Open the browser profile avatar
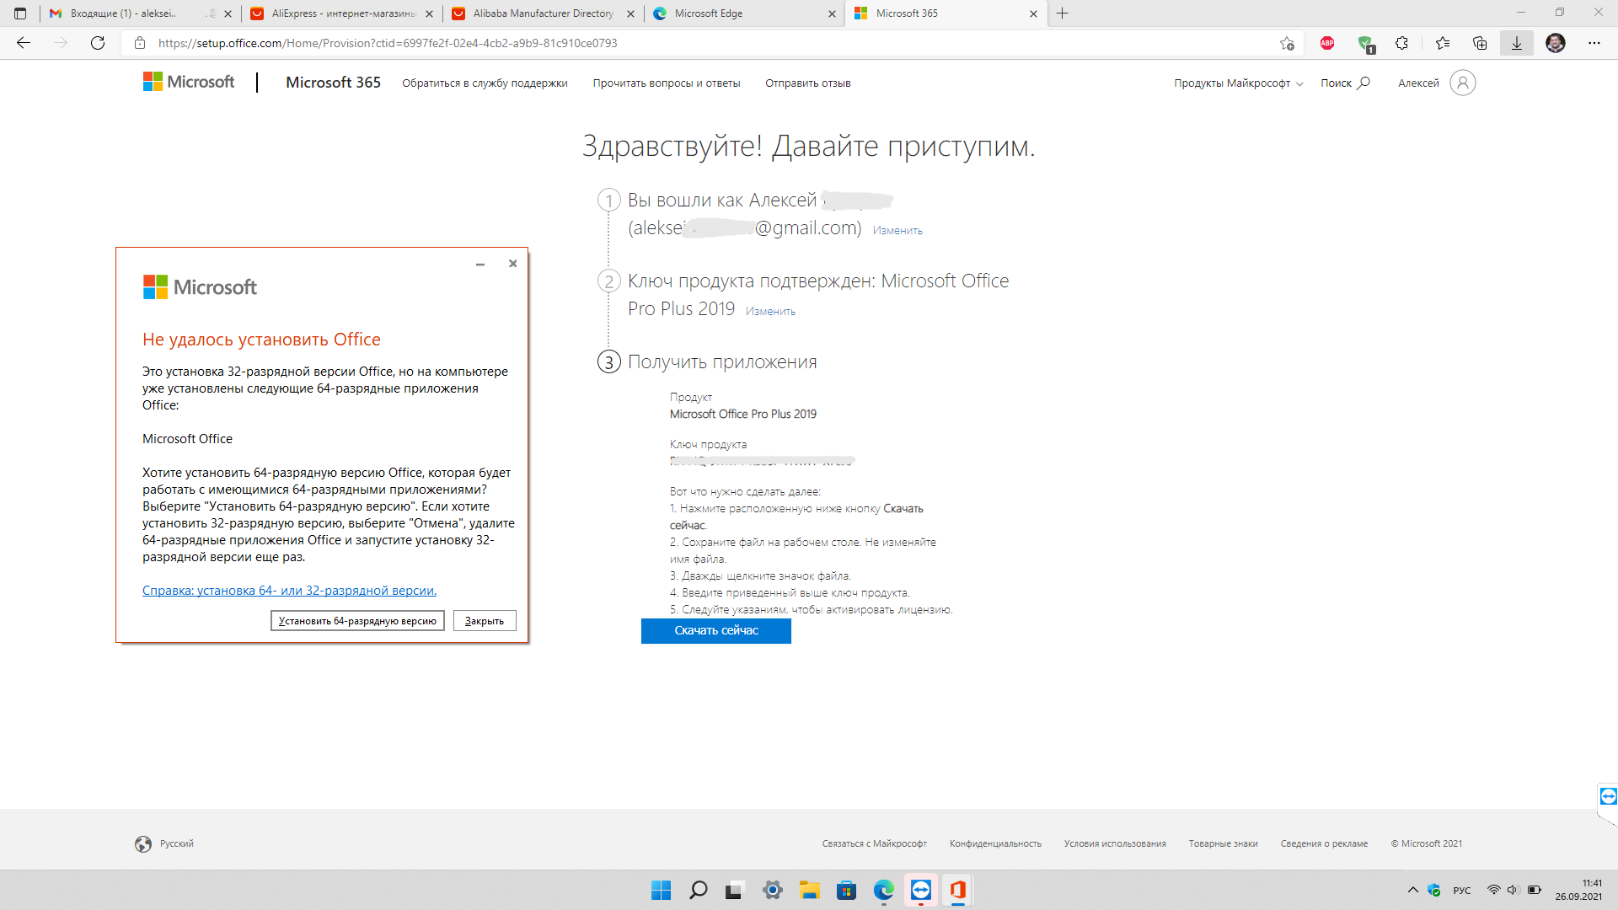 coord(1556,43)
